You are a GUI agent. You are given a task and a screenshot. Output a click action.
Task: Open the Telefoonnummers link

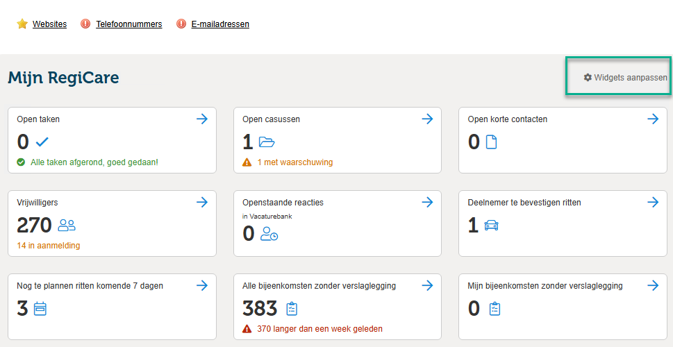pos(128,24)
